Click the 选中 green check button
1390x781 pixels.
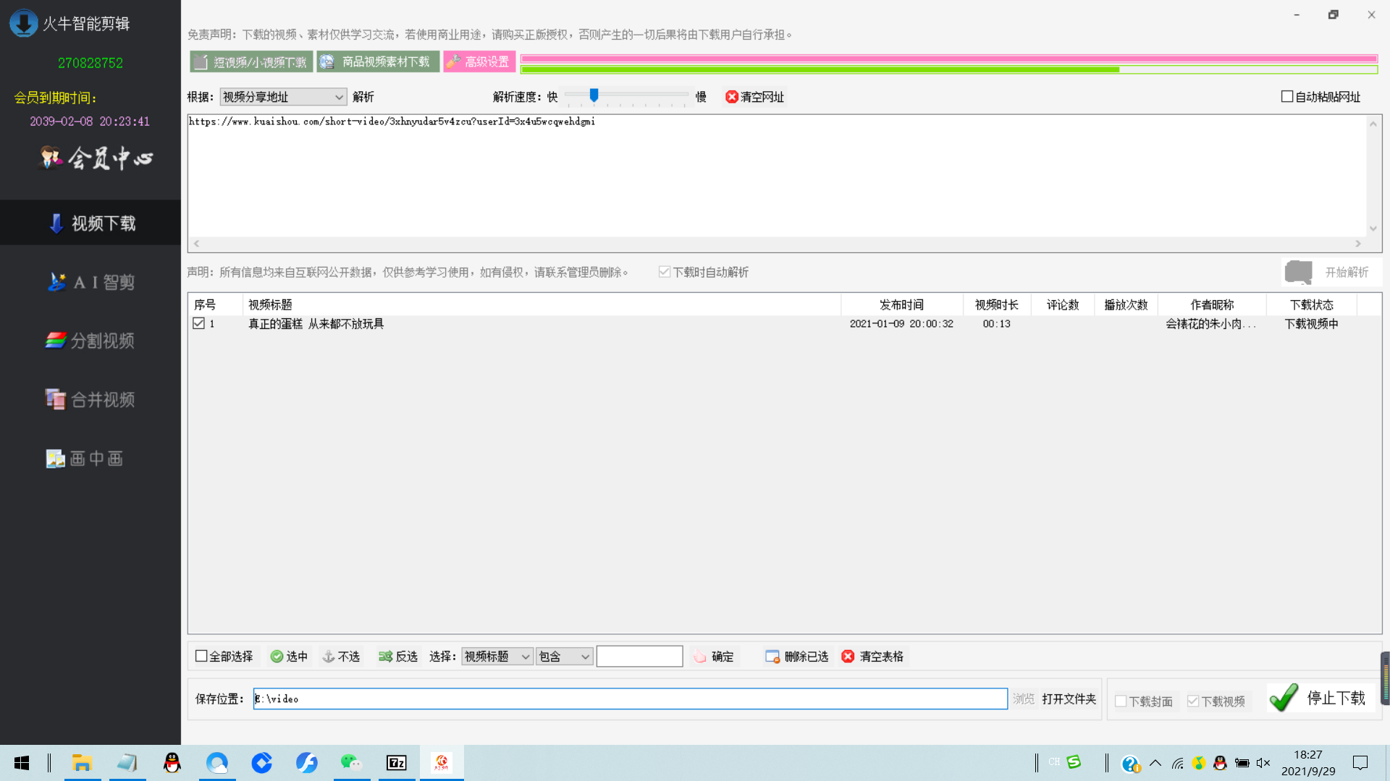tap(289, 657)
